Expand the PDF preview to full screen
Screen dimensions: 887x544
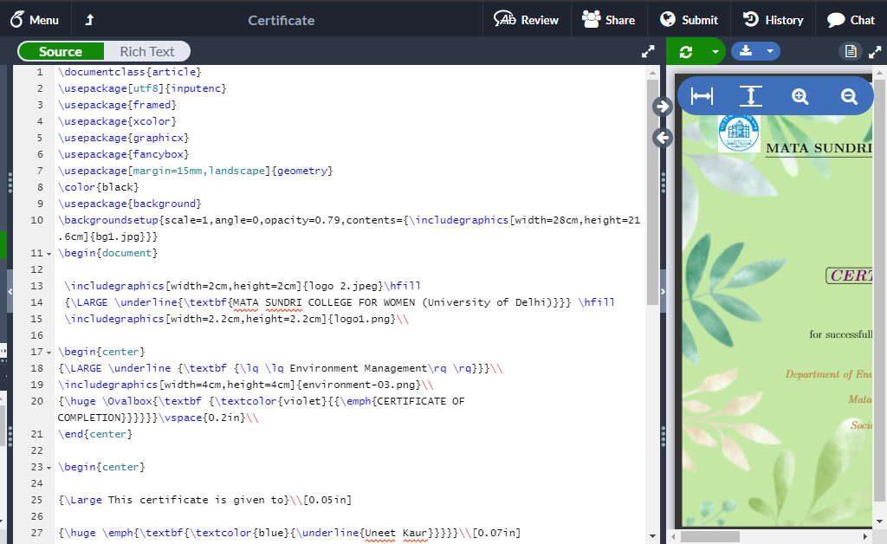click(x=875, y=52)
